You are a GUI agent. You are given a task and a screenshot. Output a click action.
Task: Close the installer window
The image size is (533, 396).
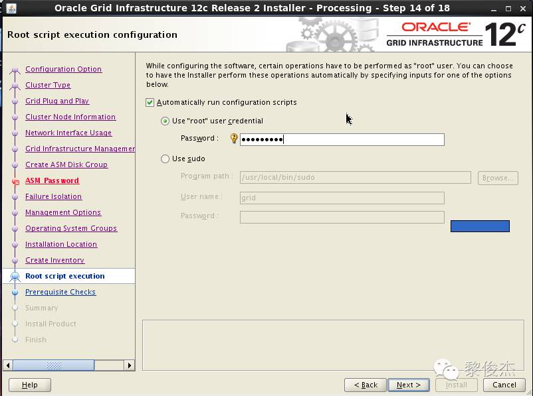pyautogui.click(x=523, y=9)
